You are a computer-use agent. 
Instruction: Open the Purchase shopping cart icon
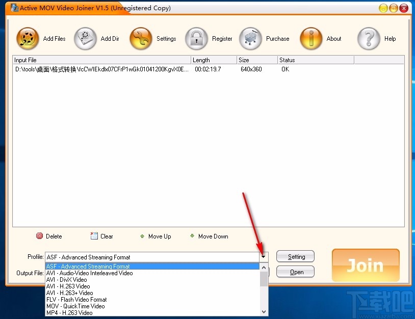pos(250,38)
